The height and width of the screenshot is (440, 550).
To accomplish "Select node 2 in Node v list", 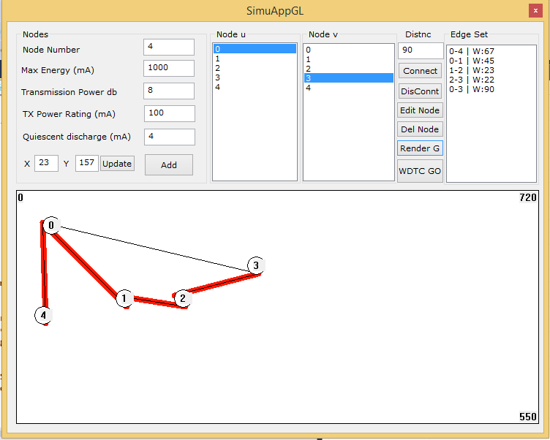I will [x=349, y=69].
